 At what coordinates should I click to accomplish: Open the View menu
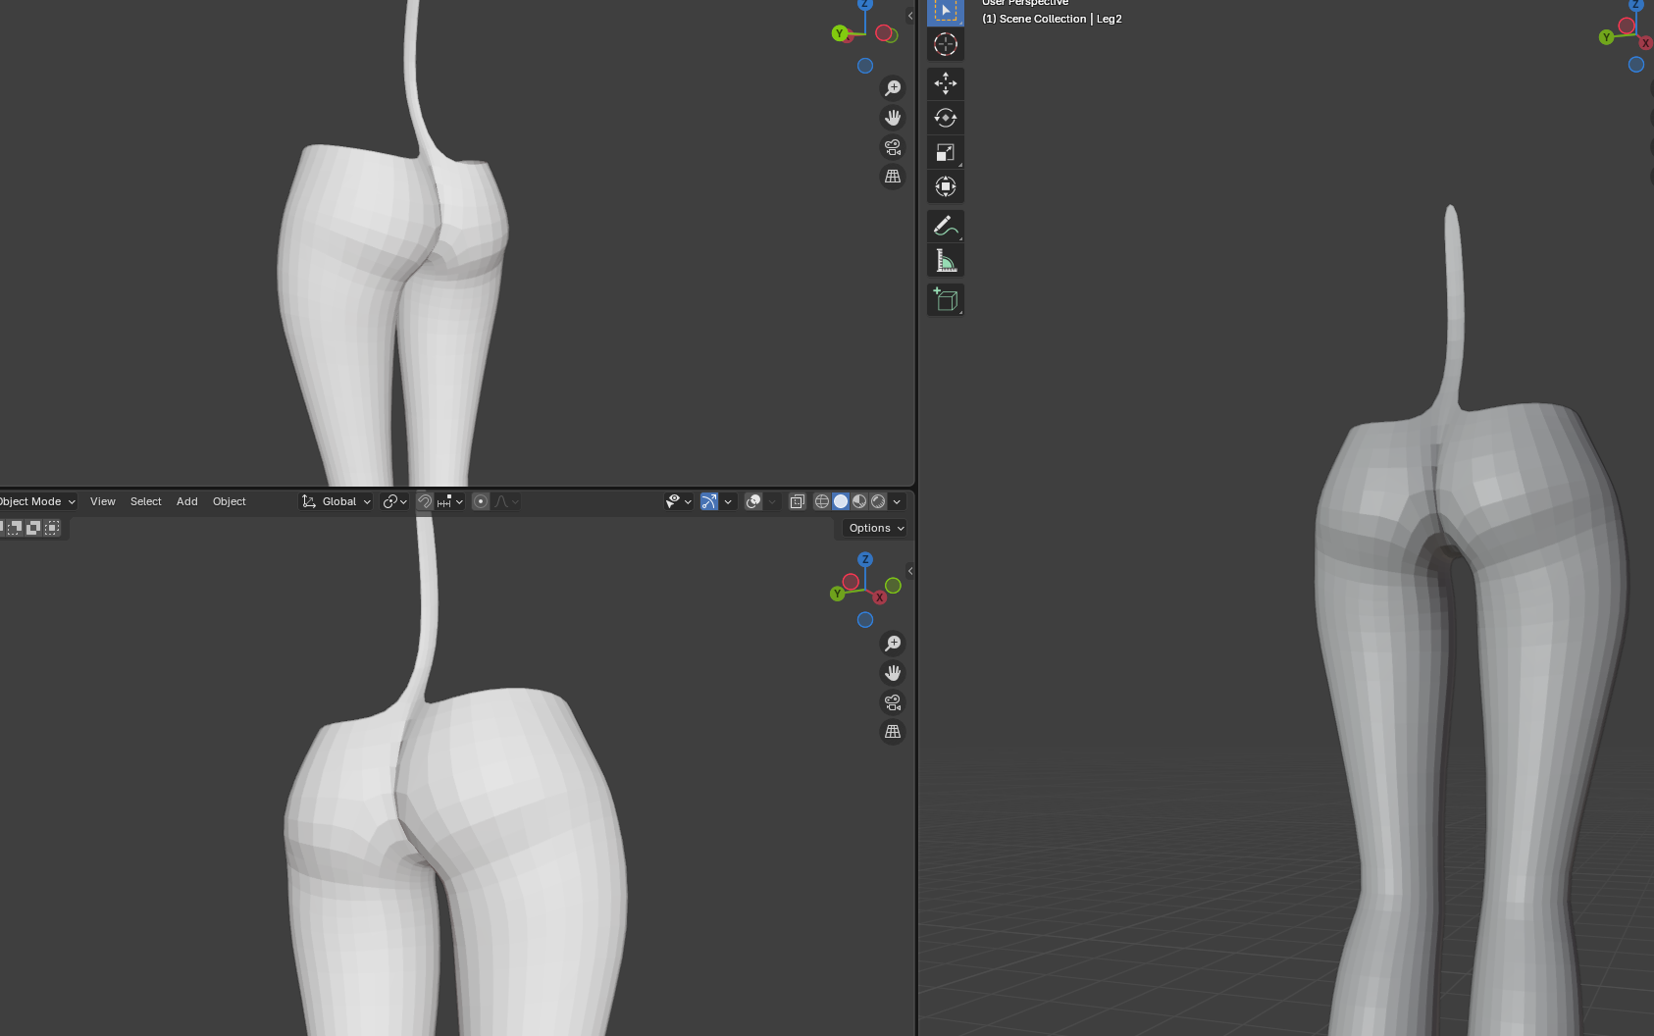pos(103,501)
